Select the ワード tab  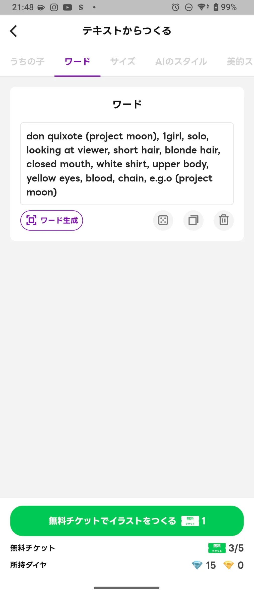(x=77, y=62)
